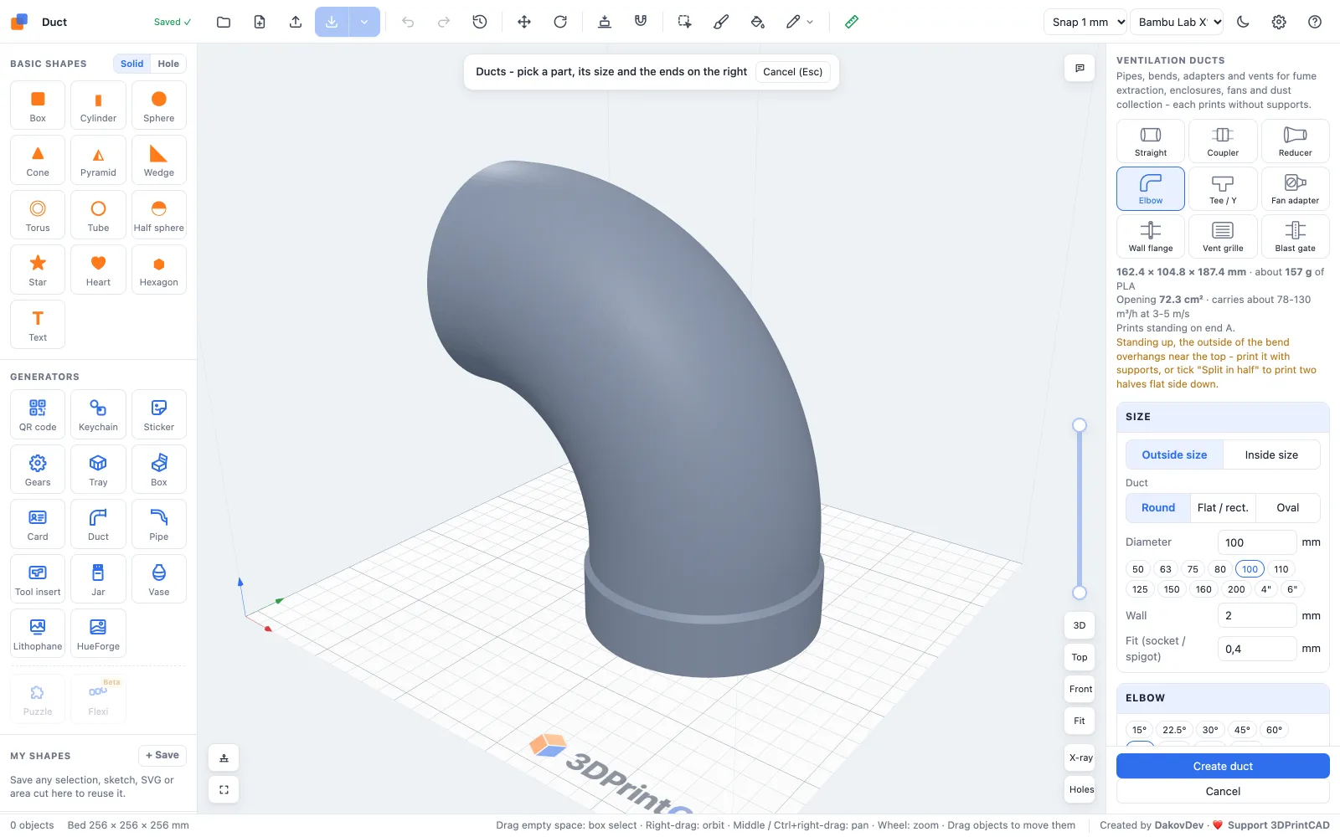This screenshot has width=1340, height=837.
Task: Pick the Fan adapter part
Action: [x=1295, y=188]
